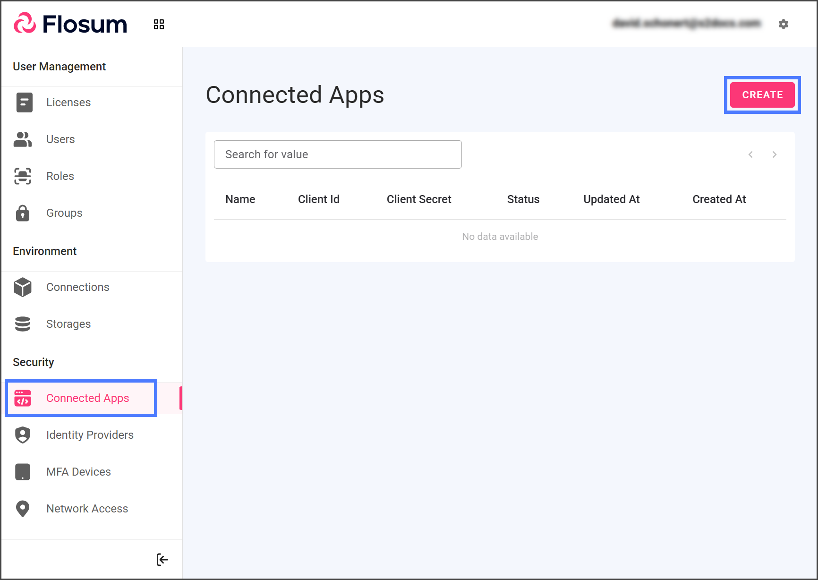Viewport: 818px width, 580px height.
Task: Open the apps grid icon
Action: click(159, 25)
